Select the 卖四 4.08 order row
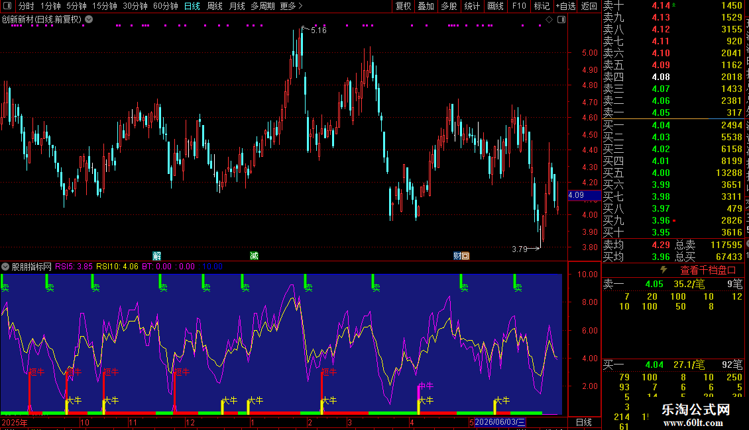 click(673, 77)
